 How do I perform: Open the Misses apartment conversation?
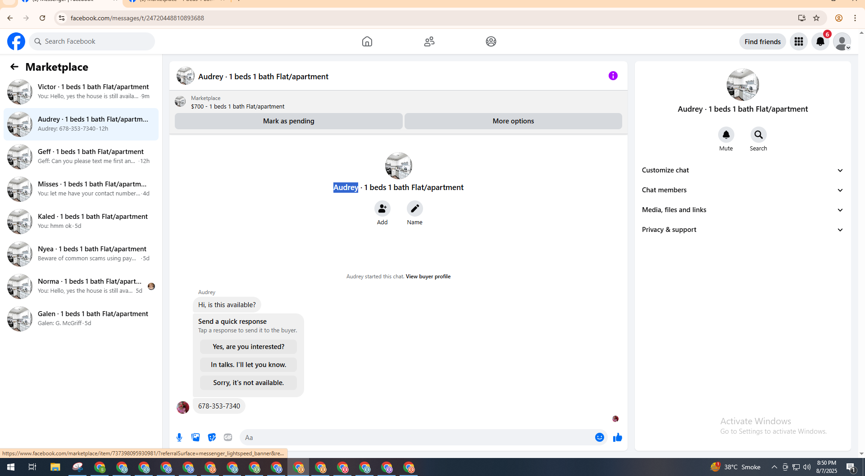pyautogui.click(x=81, y=189)
